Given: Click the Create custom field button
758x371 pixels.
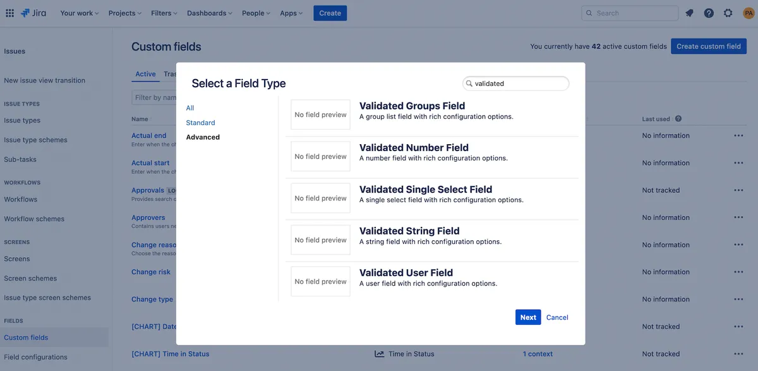Looking at the screenshot, I should (709, 46).
